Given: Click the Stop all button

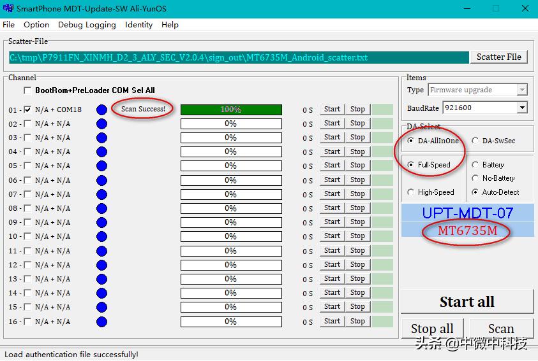Looking at the screenshot, I should point(432,329).
